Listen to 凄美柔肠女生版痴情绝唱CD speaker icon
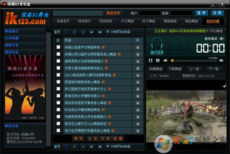Viewport: 230px width, 154px height. pos(138,61)
